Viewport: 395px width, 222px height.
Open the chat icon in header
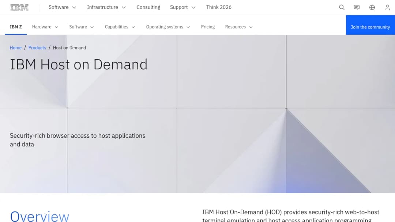(357, 7)
